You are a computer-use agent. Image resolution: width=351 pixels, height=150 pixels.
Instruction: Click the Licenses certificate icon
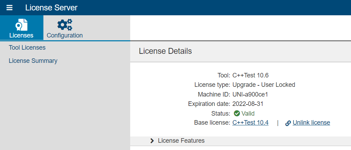tap(22, 25)
